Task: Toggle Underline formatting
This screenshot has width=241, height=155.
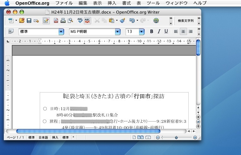Action: (x=166, y=31)
